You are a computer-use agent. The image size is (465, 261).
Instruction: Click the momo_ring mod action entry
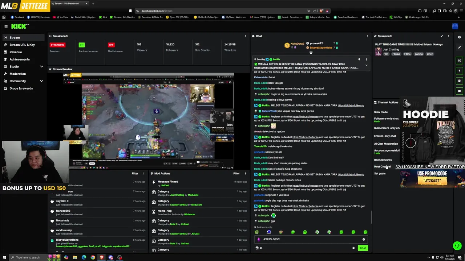pos(199,212)
